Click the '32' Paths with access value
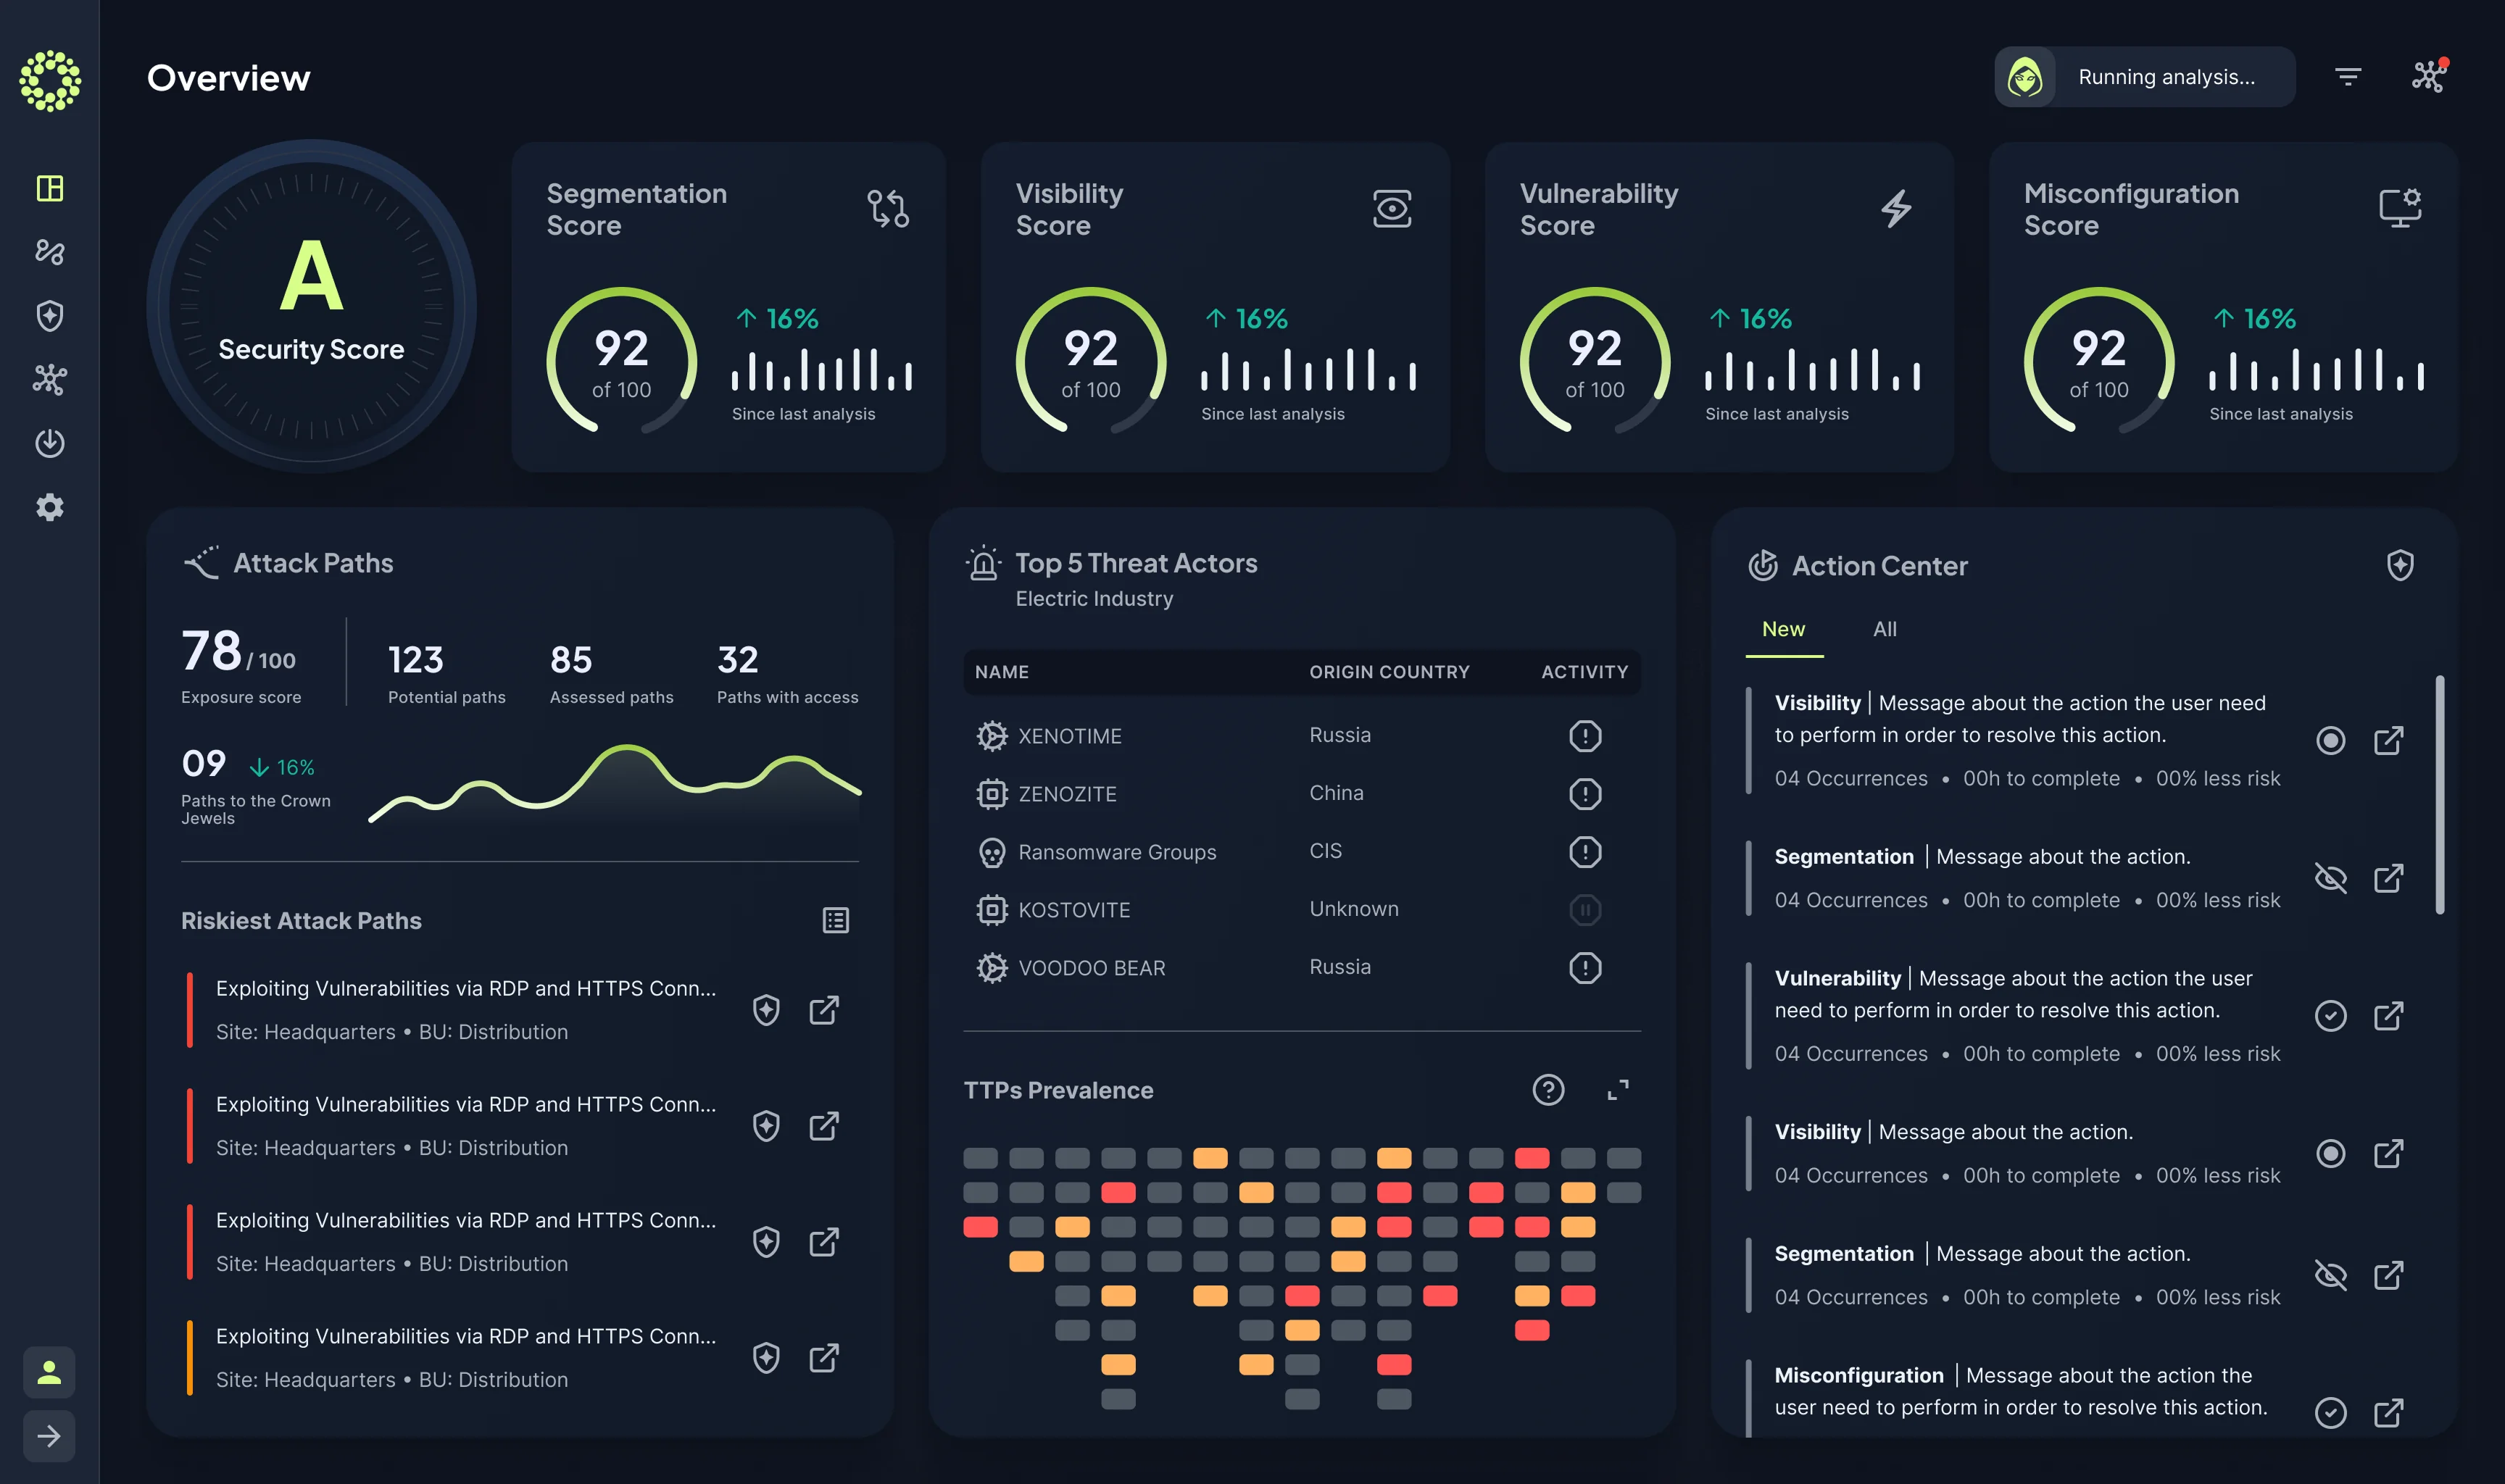This screenshot has height=1484, width=2505. pos(737,660)
